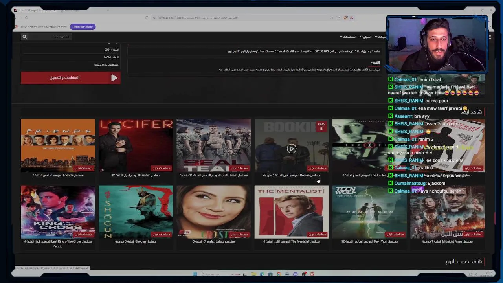
Task: Open the SEAL Team series poster
Action: click(x=213, y=145)
